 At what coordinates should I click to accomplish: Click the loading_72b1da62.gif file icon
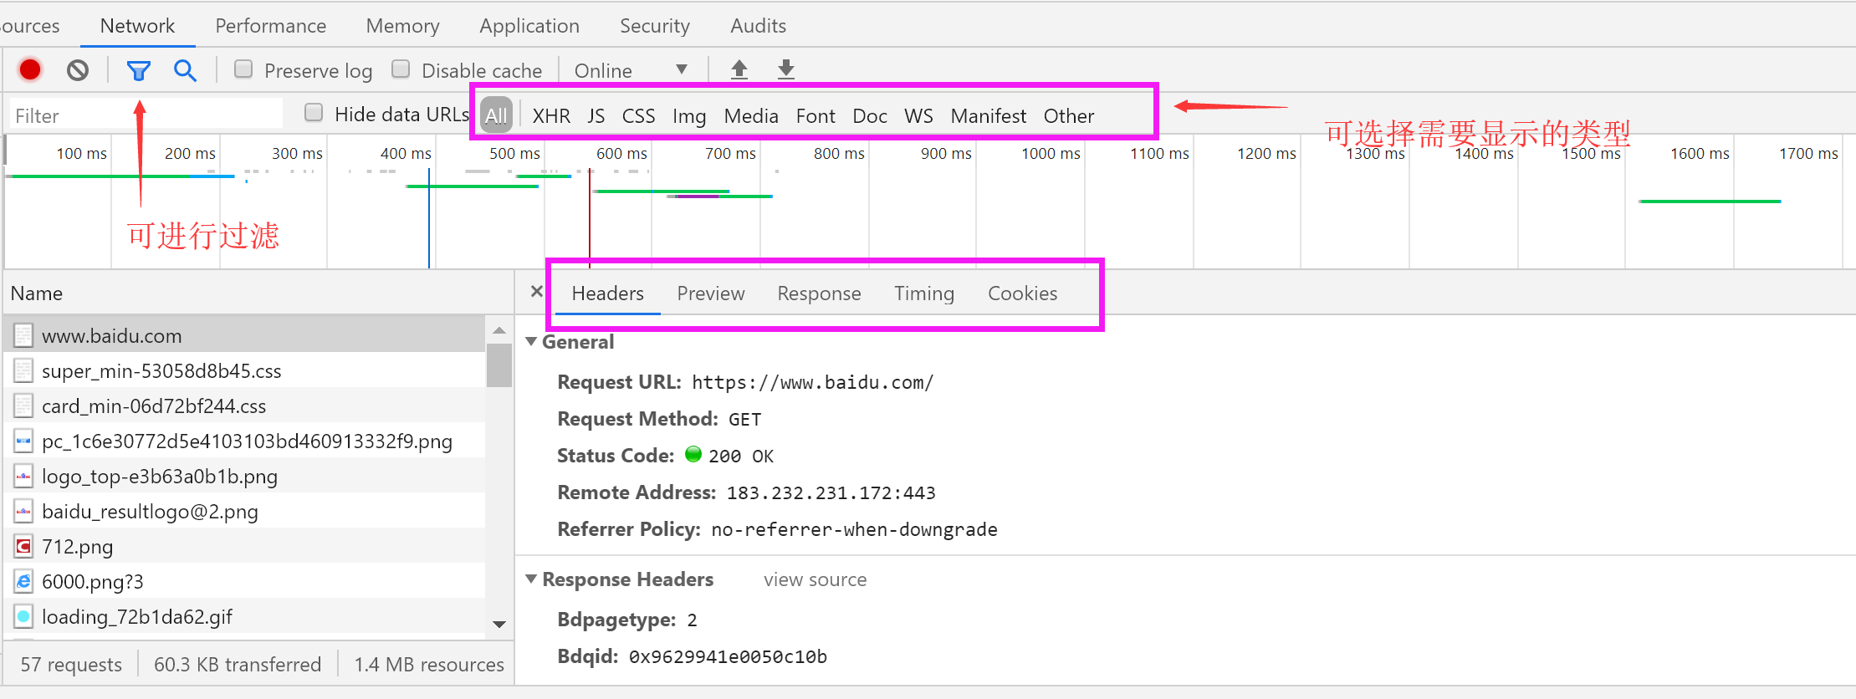[x=23, y=617]
